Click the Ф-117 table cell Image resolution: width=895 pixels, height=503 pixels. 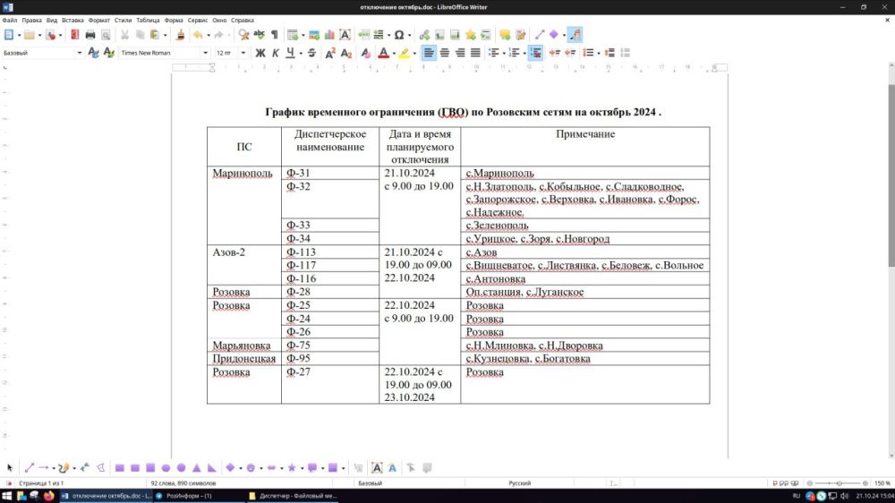click(x=330, y=265)
